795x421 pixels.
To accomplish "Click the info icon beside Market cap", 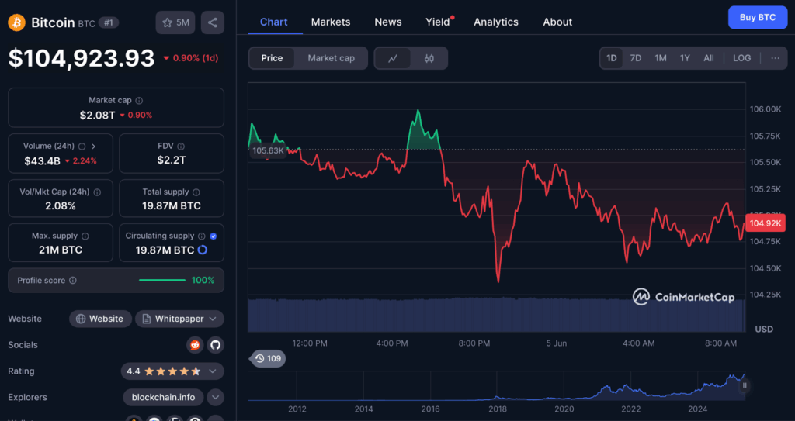I will coord(139,101).
